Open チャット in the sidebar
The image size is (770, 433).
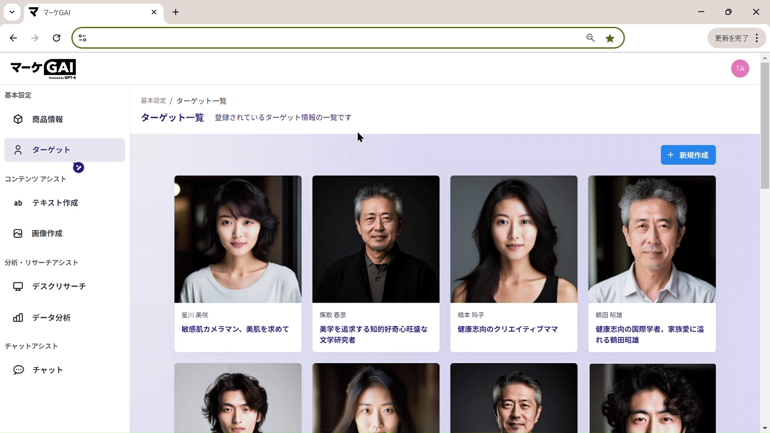[x=65, y=370]
